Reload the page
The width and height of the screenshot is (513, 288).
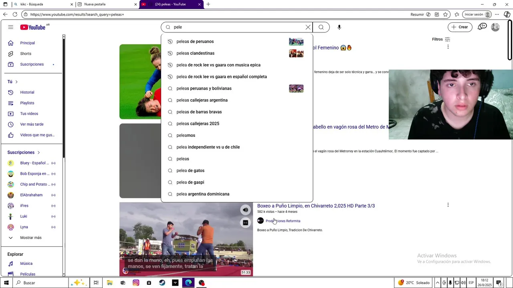click(x=15, y=14)
